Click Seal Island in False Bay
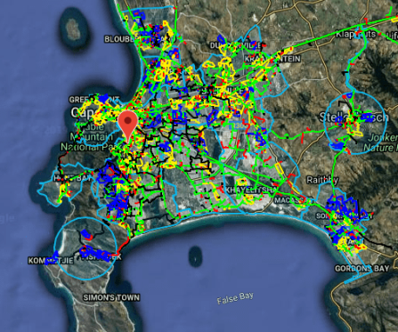This screenshot has height=332, width=398. click(x=195, y=257)
